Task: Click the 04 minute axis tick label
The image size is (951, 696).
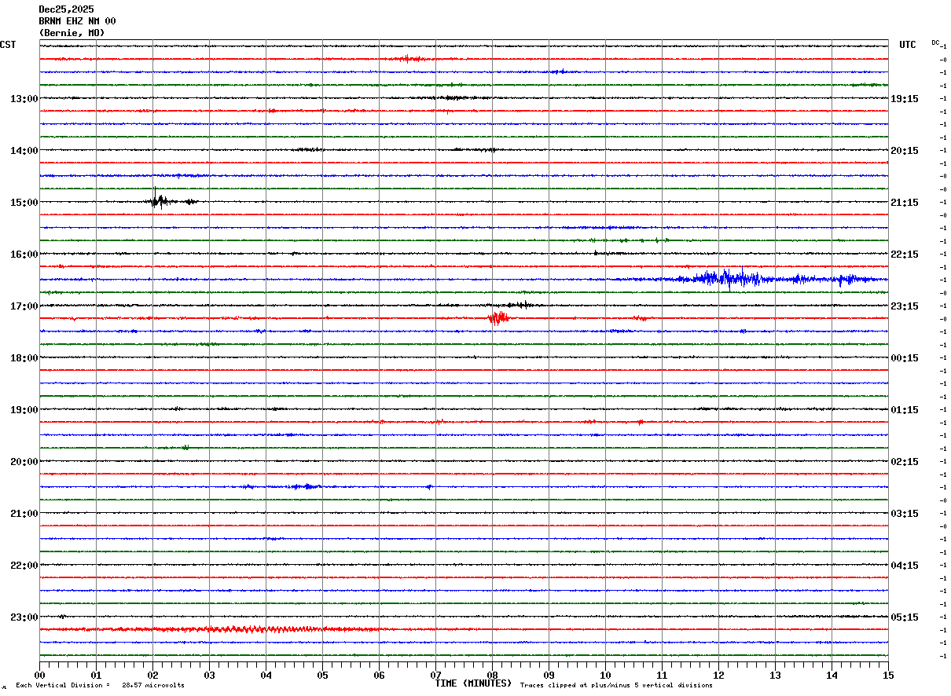Action: click(266, 675)
